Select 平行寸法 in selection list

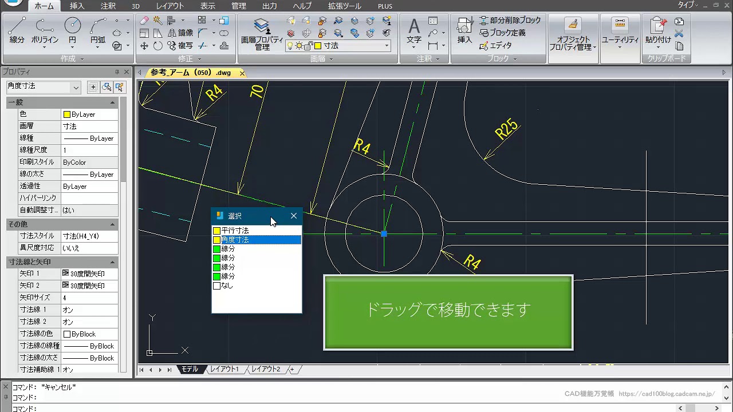257,231
